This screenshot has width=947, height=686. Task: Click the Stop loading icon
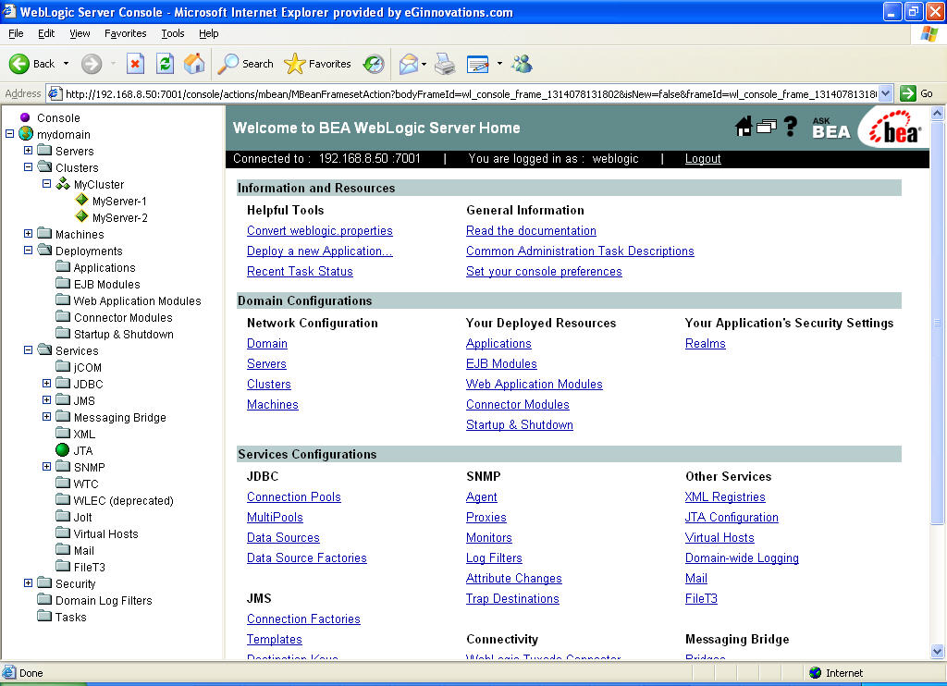click(x=135, y=64)
